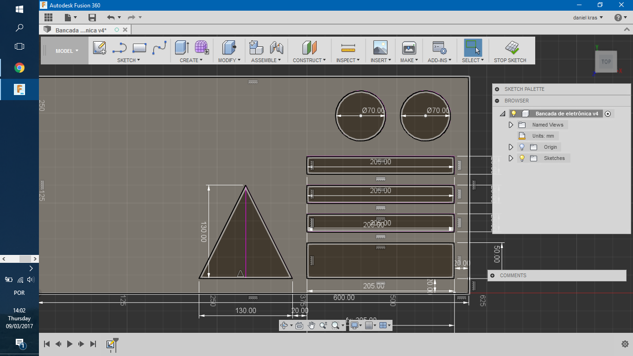Select the Offset Plane construct icon
Screen dimensions: 633x356
[x=309, y=48]
